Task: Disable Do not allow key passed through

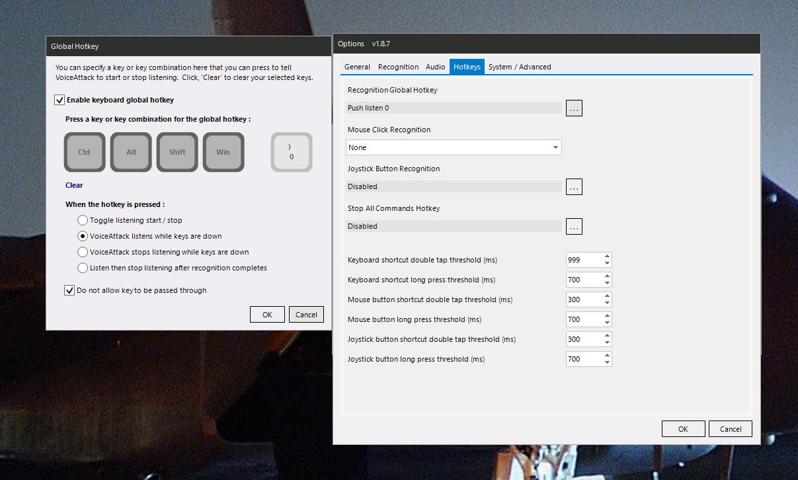Action: tap(69, 290)
